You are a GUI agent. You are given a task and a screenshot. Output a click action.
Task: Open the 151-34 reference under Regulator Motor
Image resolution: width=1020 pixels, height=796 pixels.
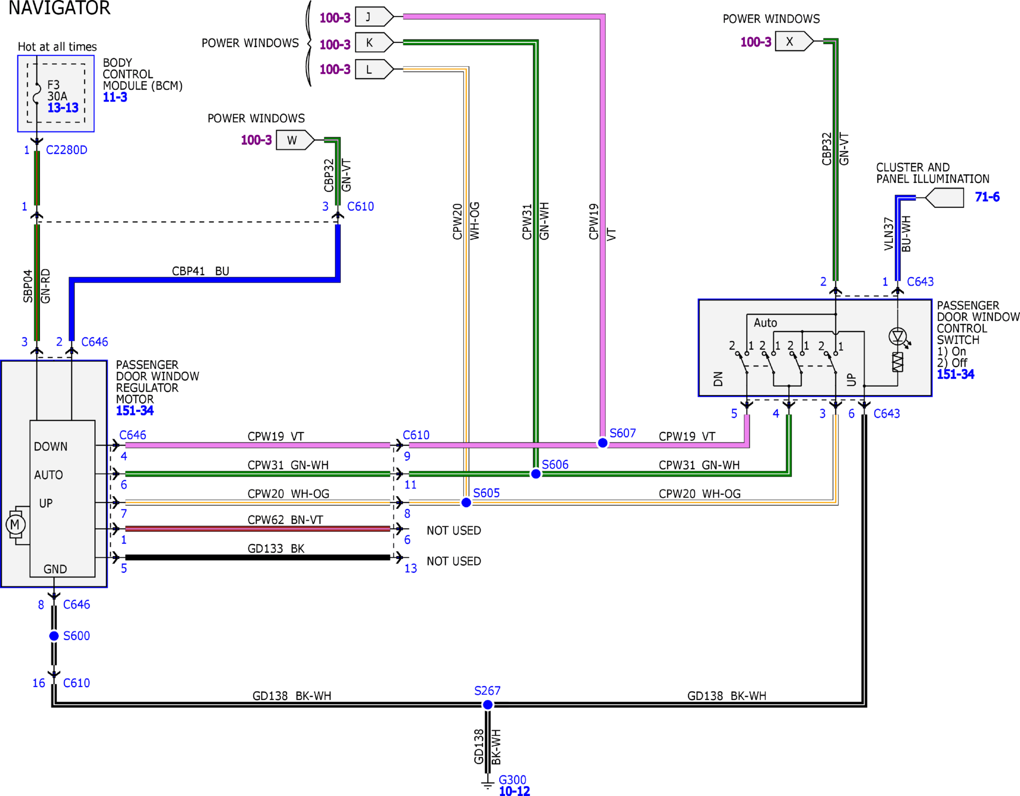click(x=135, y=411)
